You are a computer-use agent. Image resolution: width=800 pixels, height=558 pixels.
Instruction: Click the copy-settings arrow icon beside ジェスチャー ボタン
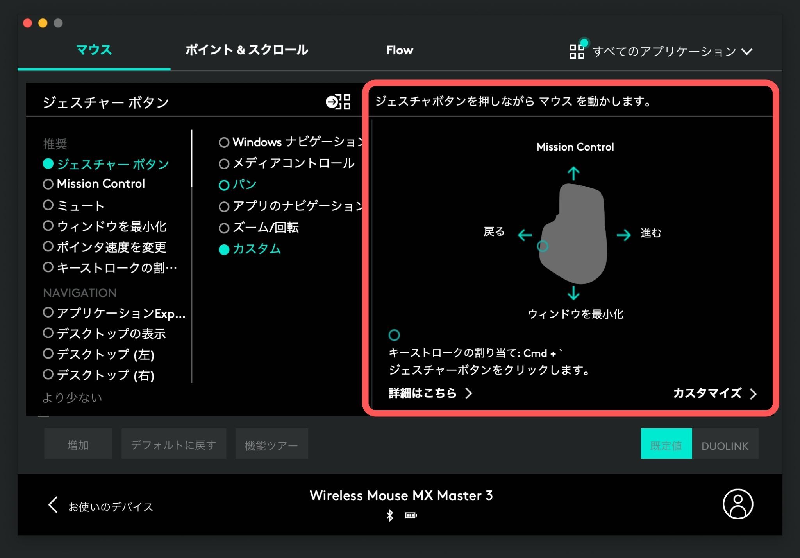pyautogui.click(x=338, y=102)
